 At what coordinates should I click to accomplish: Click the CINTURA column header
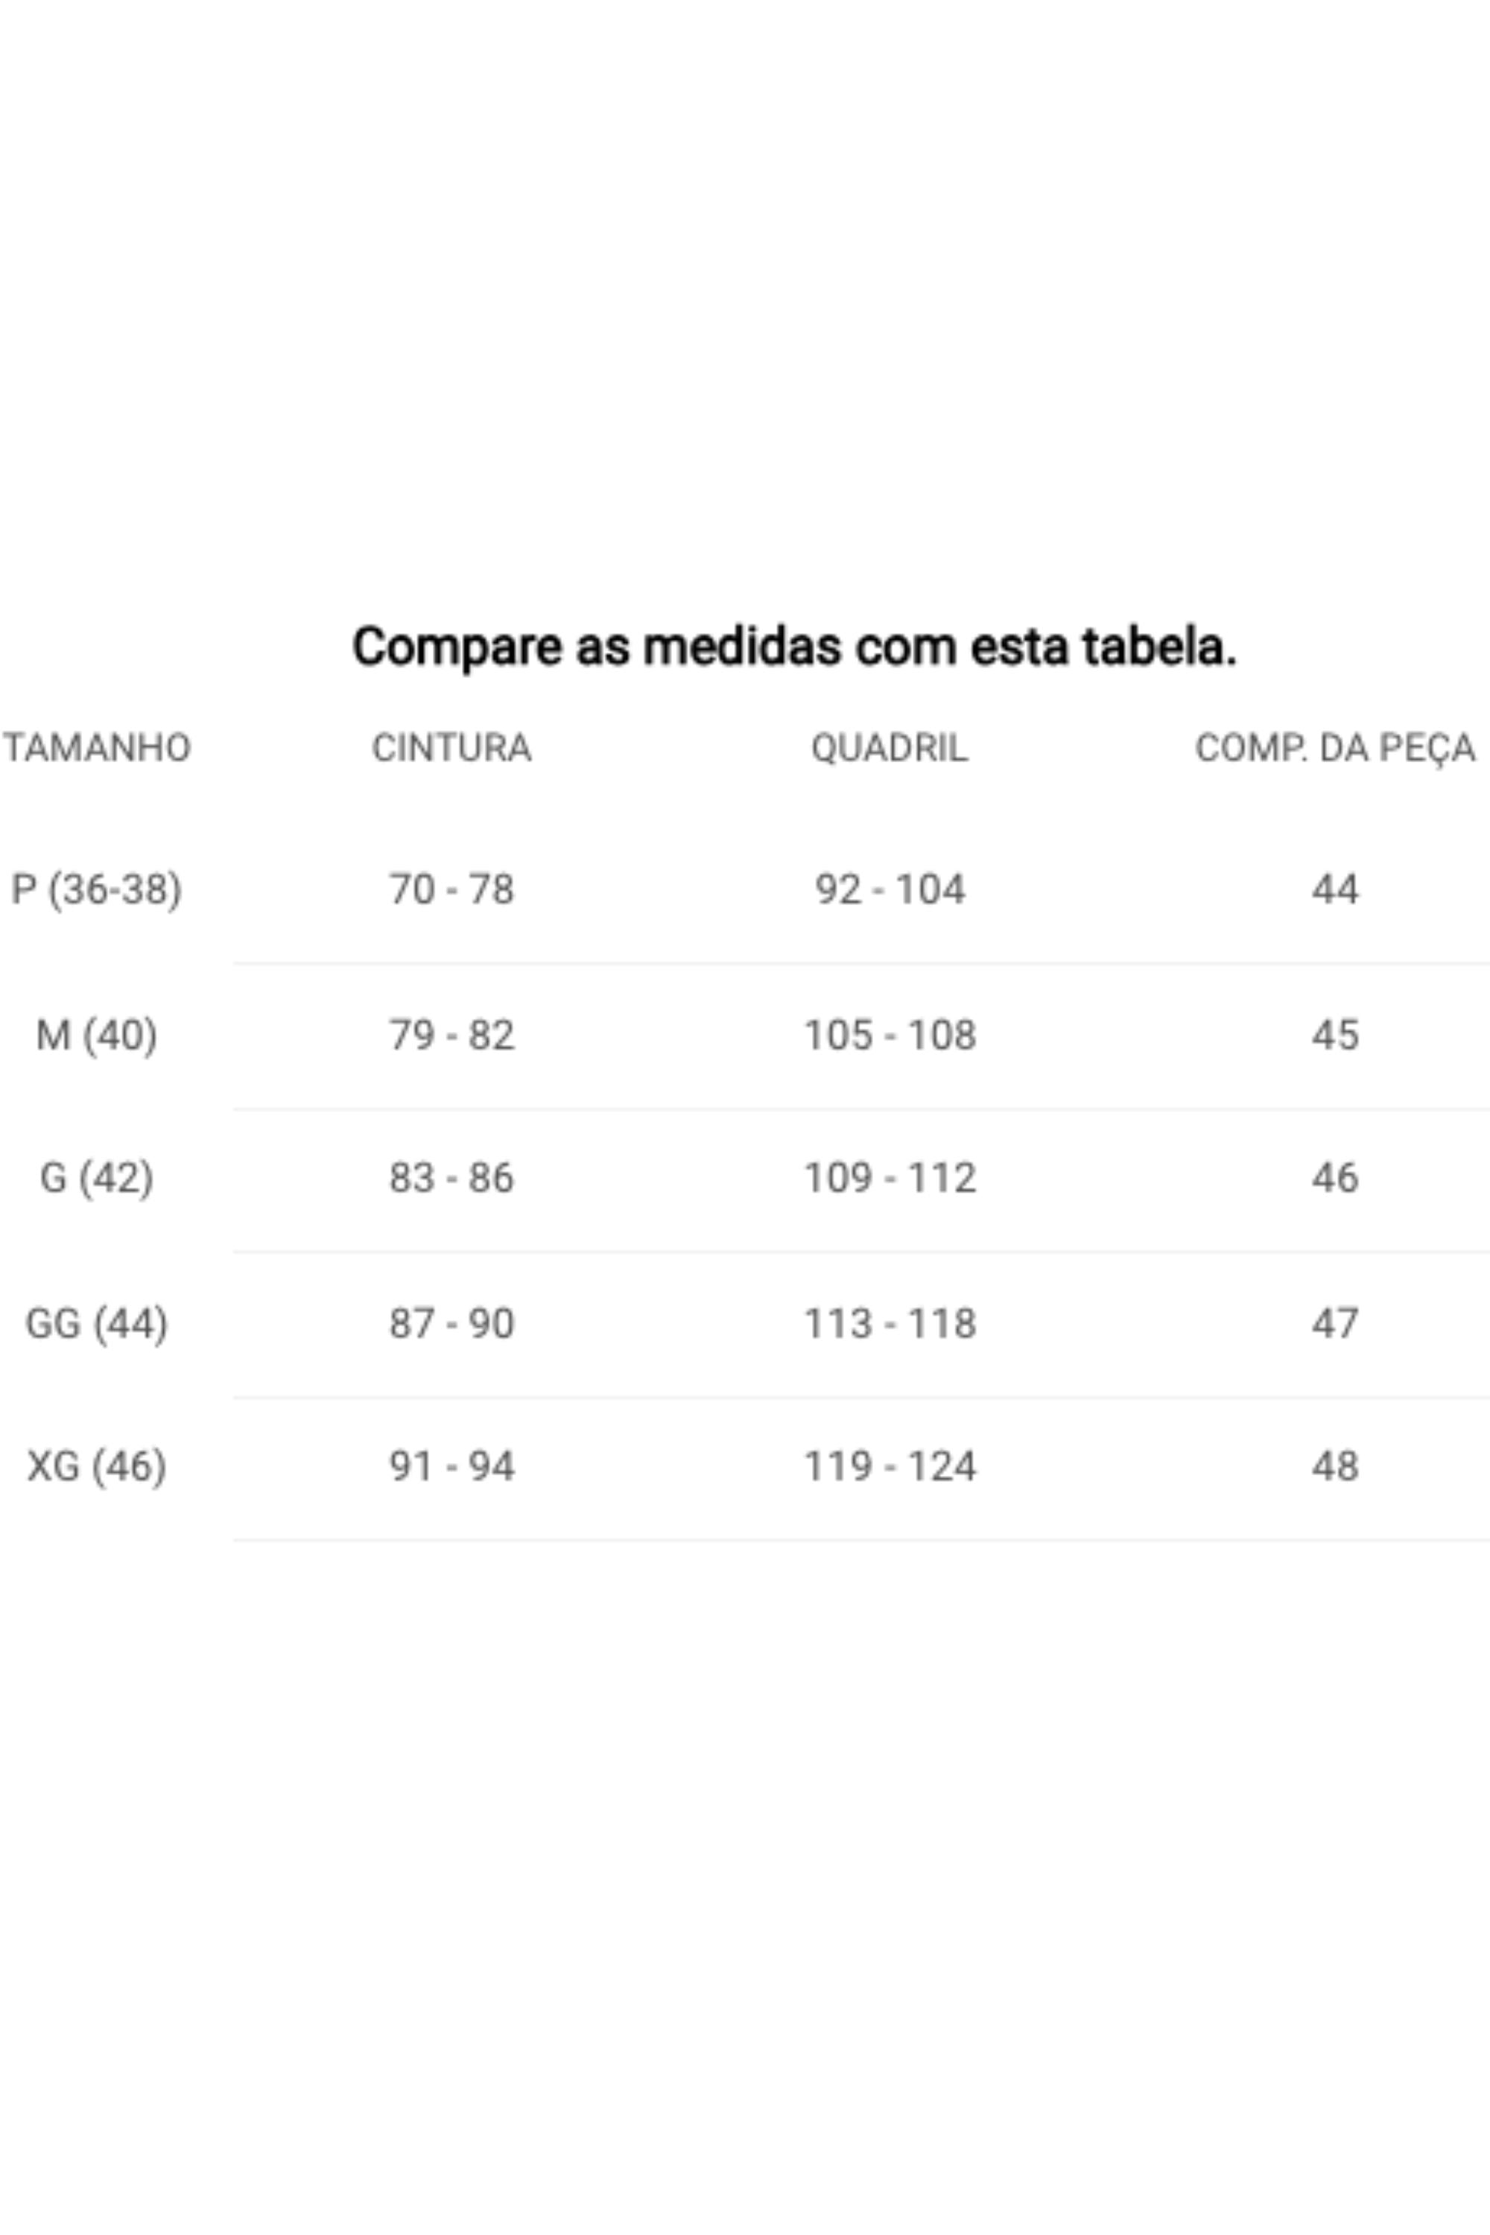coord(451,748)
